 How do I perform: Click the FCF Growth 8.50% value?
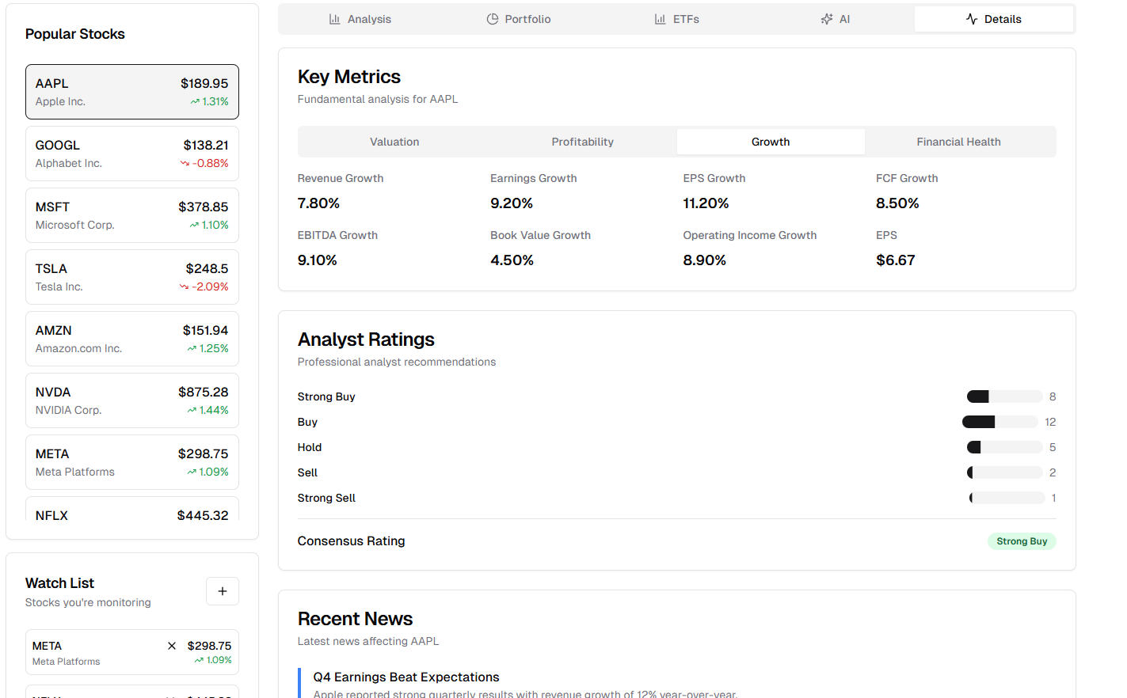pyautogui.click(x=897, y=203)
